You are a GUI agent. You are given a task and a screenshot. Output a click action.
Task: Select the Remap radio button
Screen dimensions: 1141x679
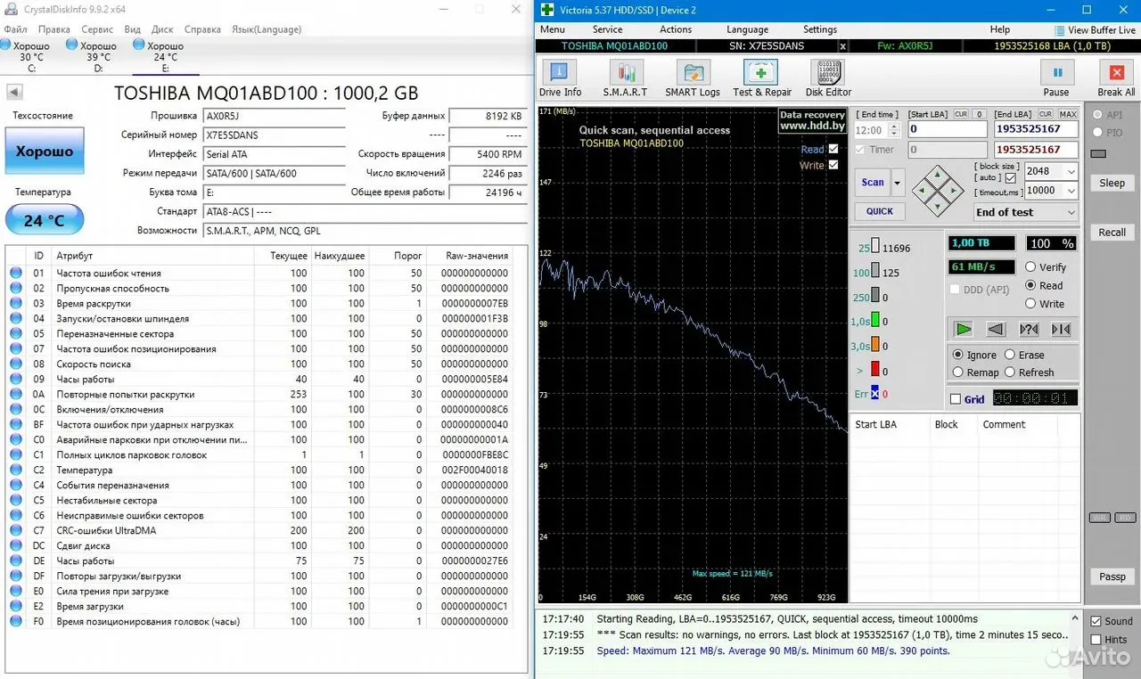pos(958,372)
